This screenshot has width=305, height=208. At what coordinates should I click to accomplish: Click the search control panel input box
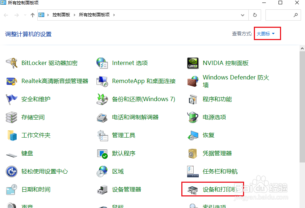tap(283, 15)
